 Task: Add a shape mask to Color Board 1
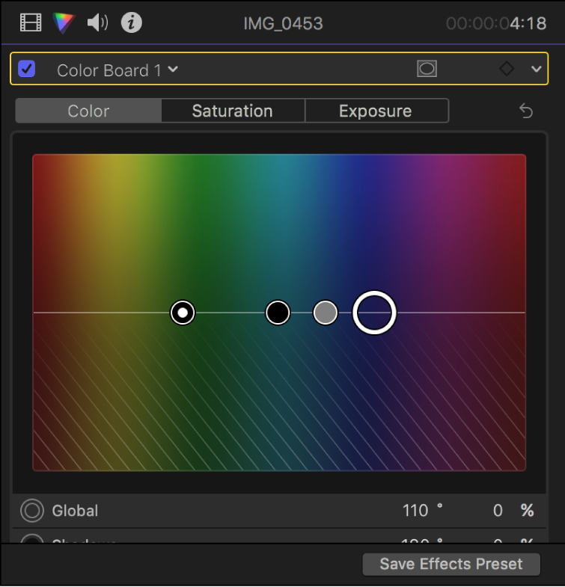click(427, 70)
